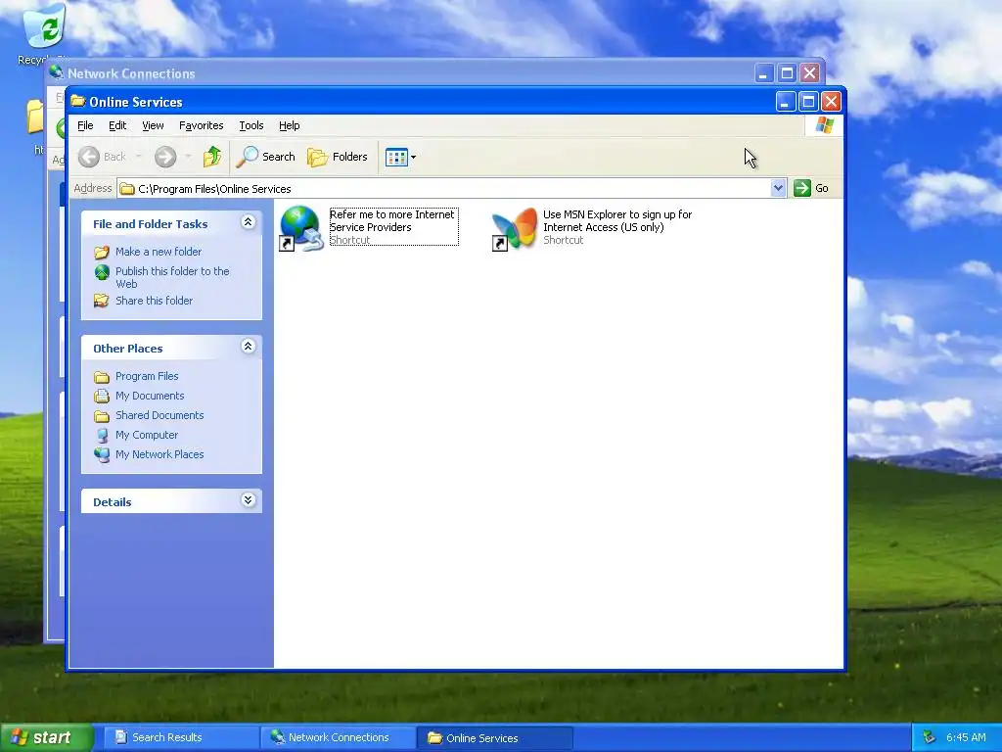Image resolution: width=1002 pixels, height=752 pixels.
Task: Expand the Details panel
Action: (x=248, y=500)
